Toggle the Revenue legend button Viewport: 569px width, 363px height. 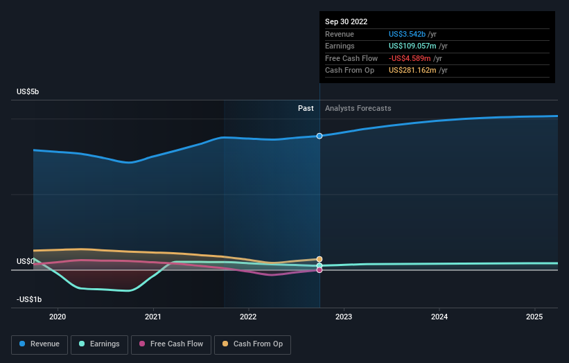coord(40,344)
